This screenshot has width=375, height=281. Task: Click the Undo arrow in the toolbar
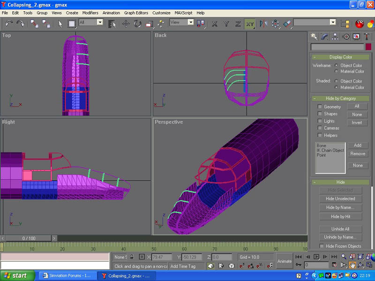[x=9, y=23]
